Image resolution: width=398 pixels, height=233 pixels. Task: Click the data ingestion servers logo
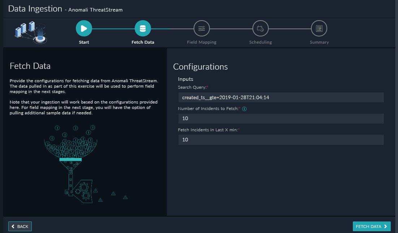point(31,32)
